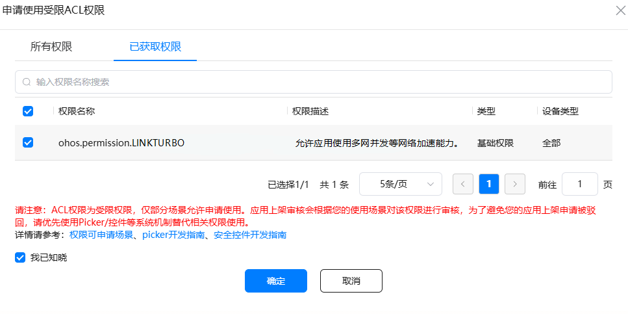The height and width of the screenshot is (314, 628).
Task: Open the picker开发指南 link
Action: point(173,235)
